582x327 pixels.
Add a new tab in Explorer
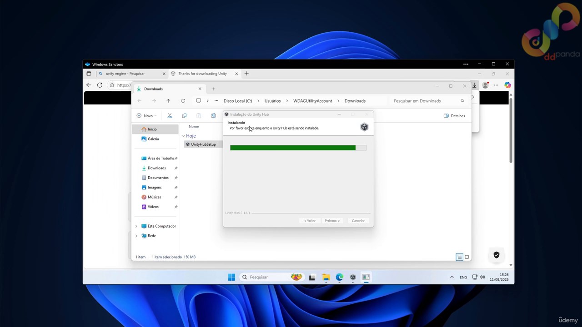213,89
